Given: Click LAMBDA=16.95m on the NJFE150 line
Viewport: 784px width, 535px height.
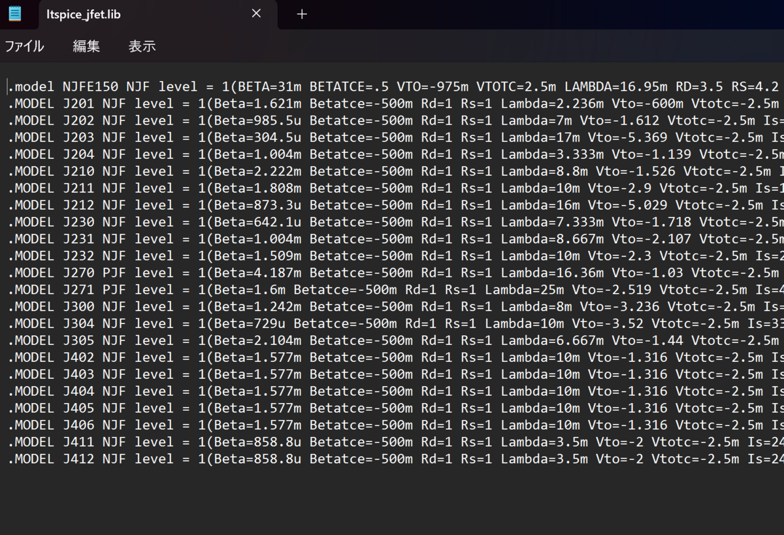Looking at the screenshot, I should click(616, 87).
